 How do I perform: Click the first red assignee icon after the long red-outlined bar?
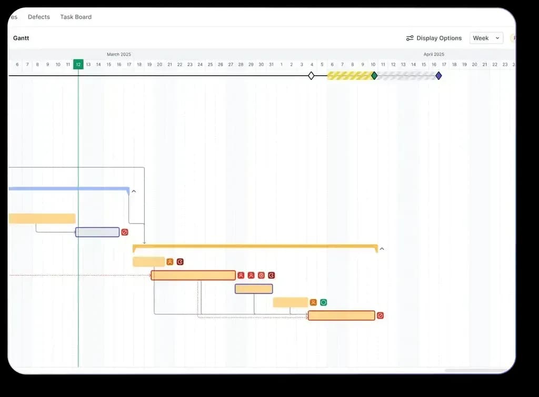[241, 276]
